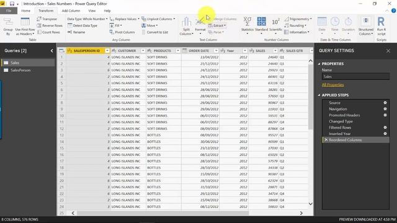
Task: Open the Information tool
Action: point(297,32)
